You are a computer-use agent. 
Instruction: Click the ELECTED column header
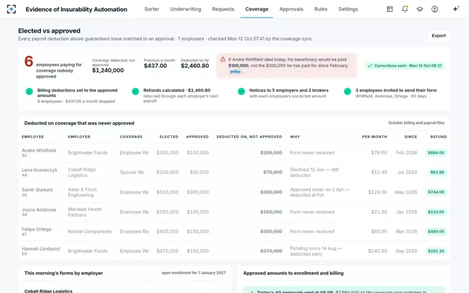[169, 137]
